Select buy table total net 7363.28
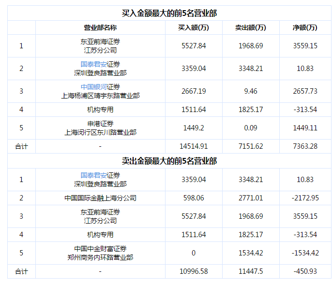Screen dimensions: 332x283 click(x=305, y=146)
